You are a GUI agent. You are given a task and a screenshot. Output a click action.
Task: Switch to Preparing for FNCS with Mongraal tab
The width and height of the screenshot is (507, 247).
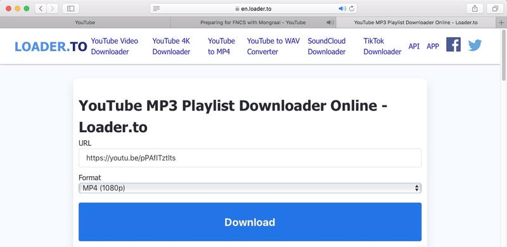[x=253, y=23]
